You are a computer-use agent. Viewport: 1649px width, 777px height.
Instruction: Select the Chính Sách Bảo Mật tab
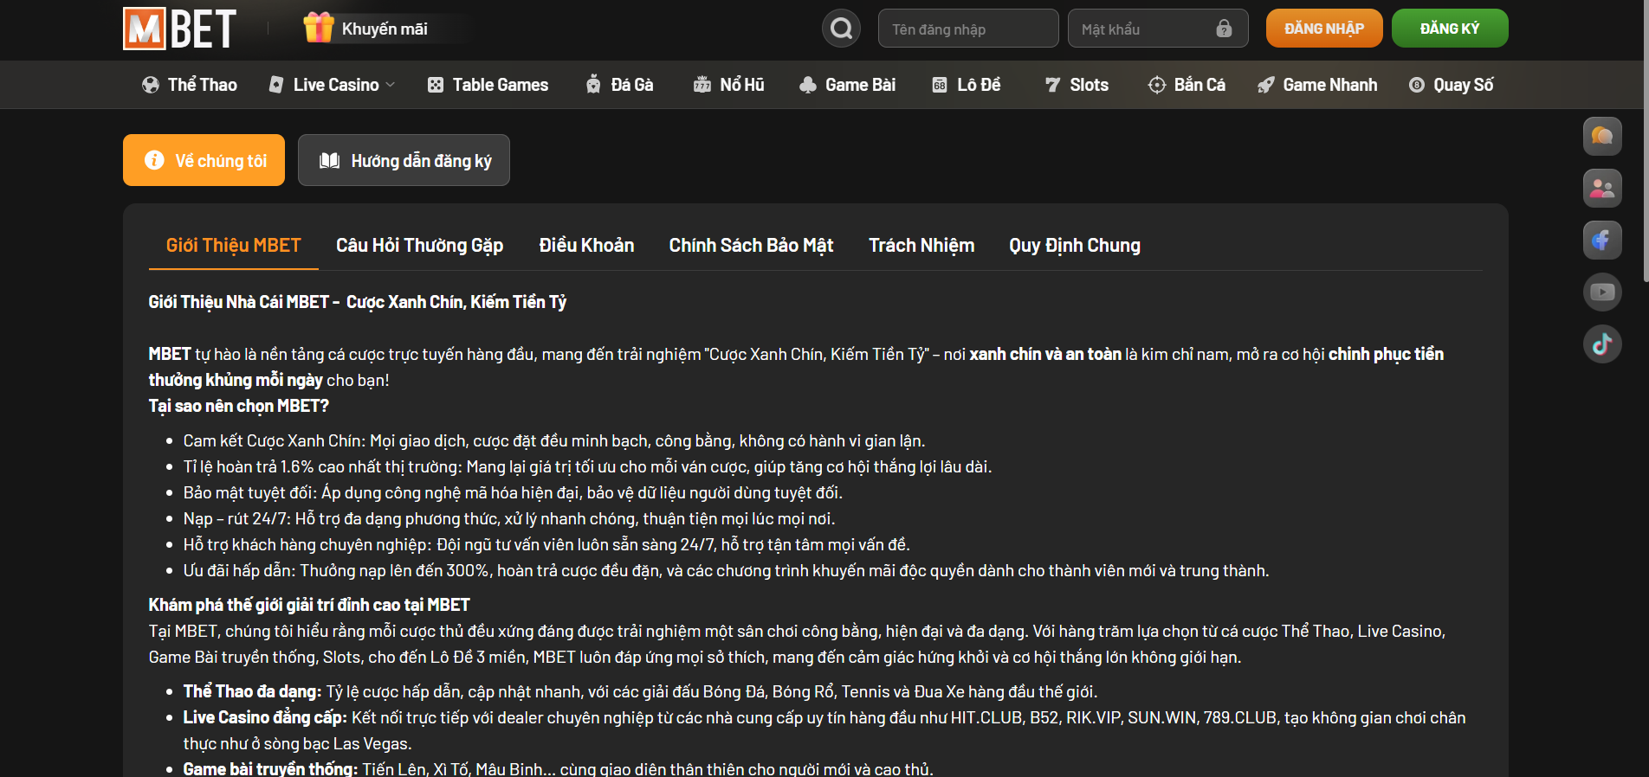click(x=751, y=246)
